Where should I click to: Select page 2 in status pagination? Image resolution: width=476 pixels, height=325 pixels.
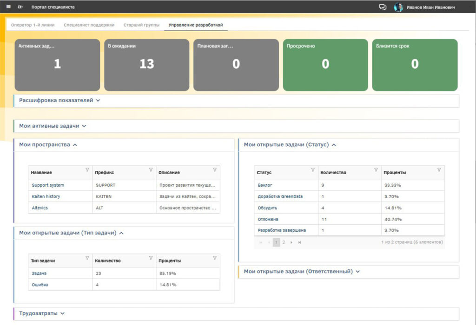[284, 242]
